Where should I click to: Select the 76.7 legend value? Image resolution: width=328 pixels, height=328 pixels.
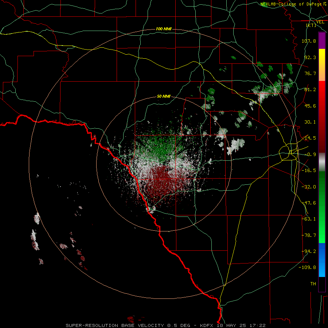coord(310,73)
